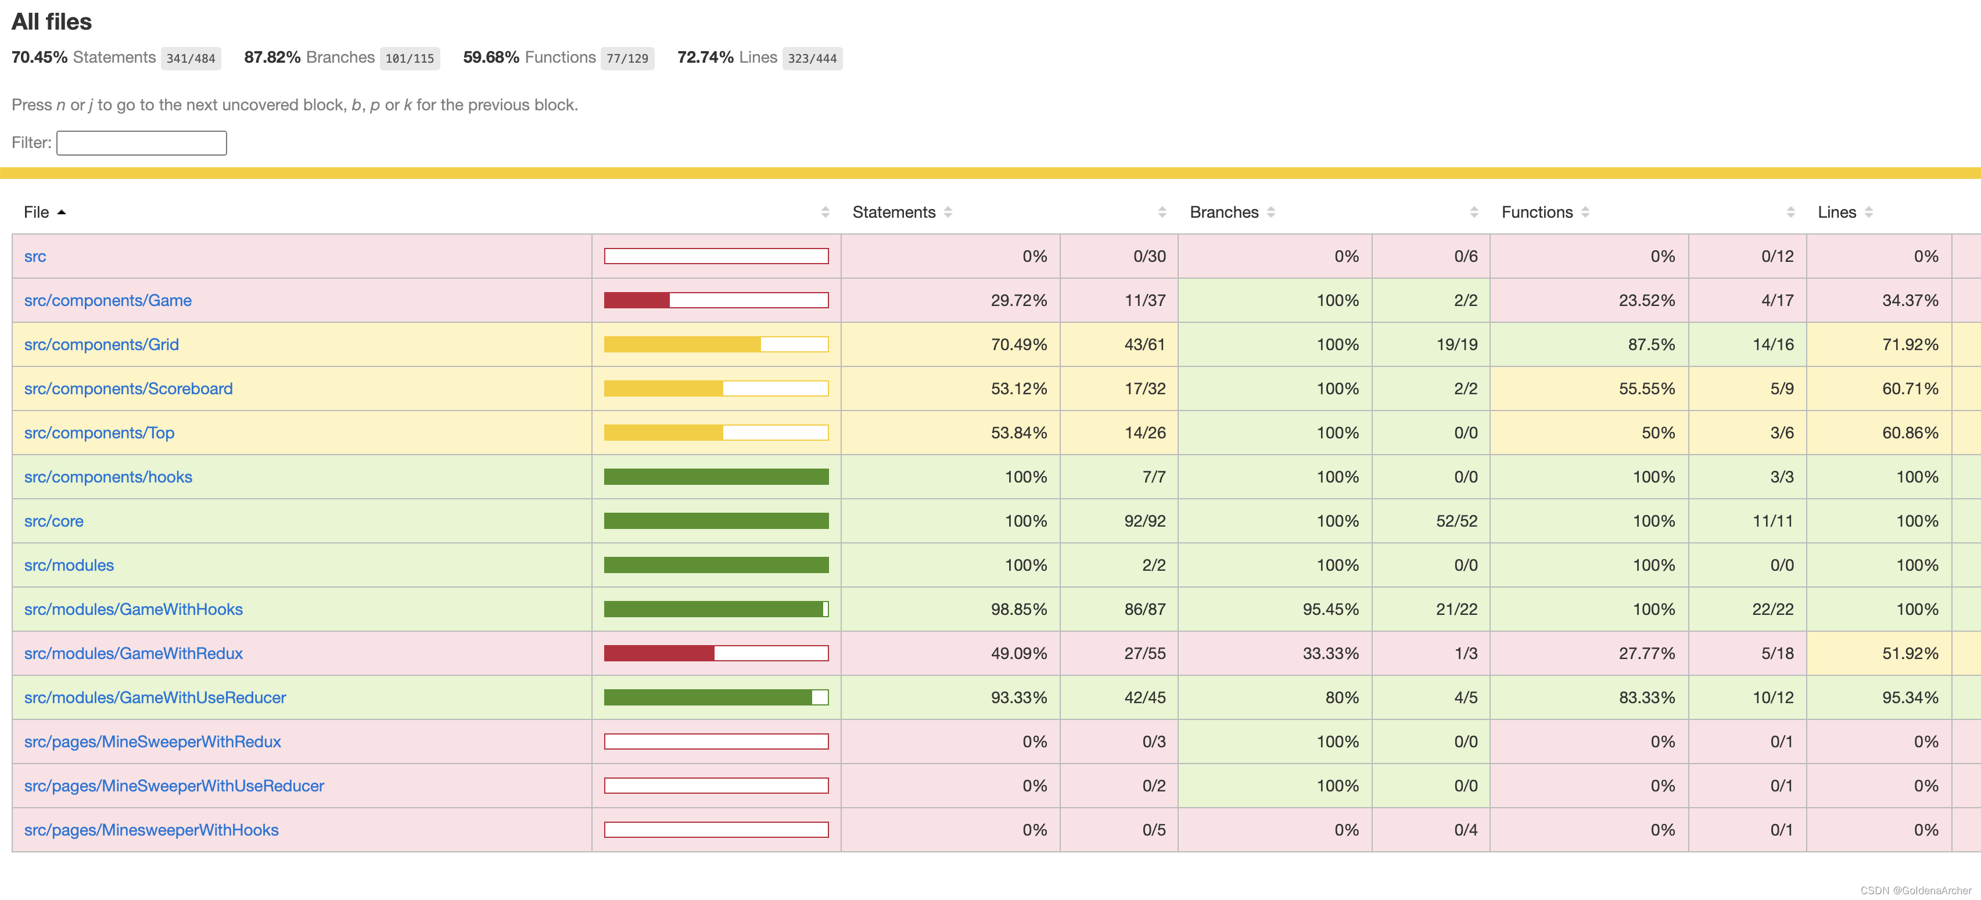Open src/pages/MinesweeperWithHooks link
Viewport: 1981px width, 900px height.
(x=152, y=830)
